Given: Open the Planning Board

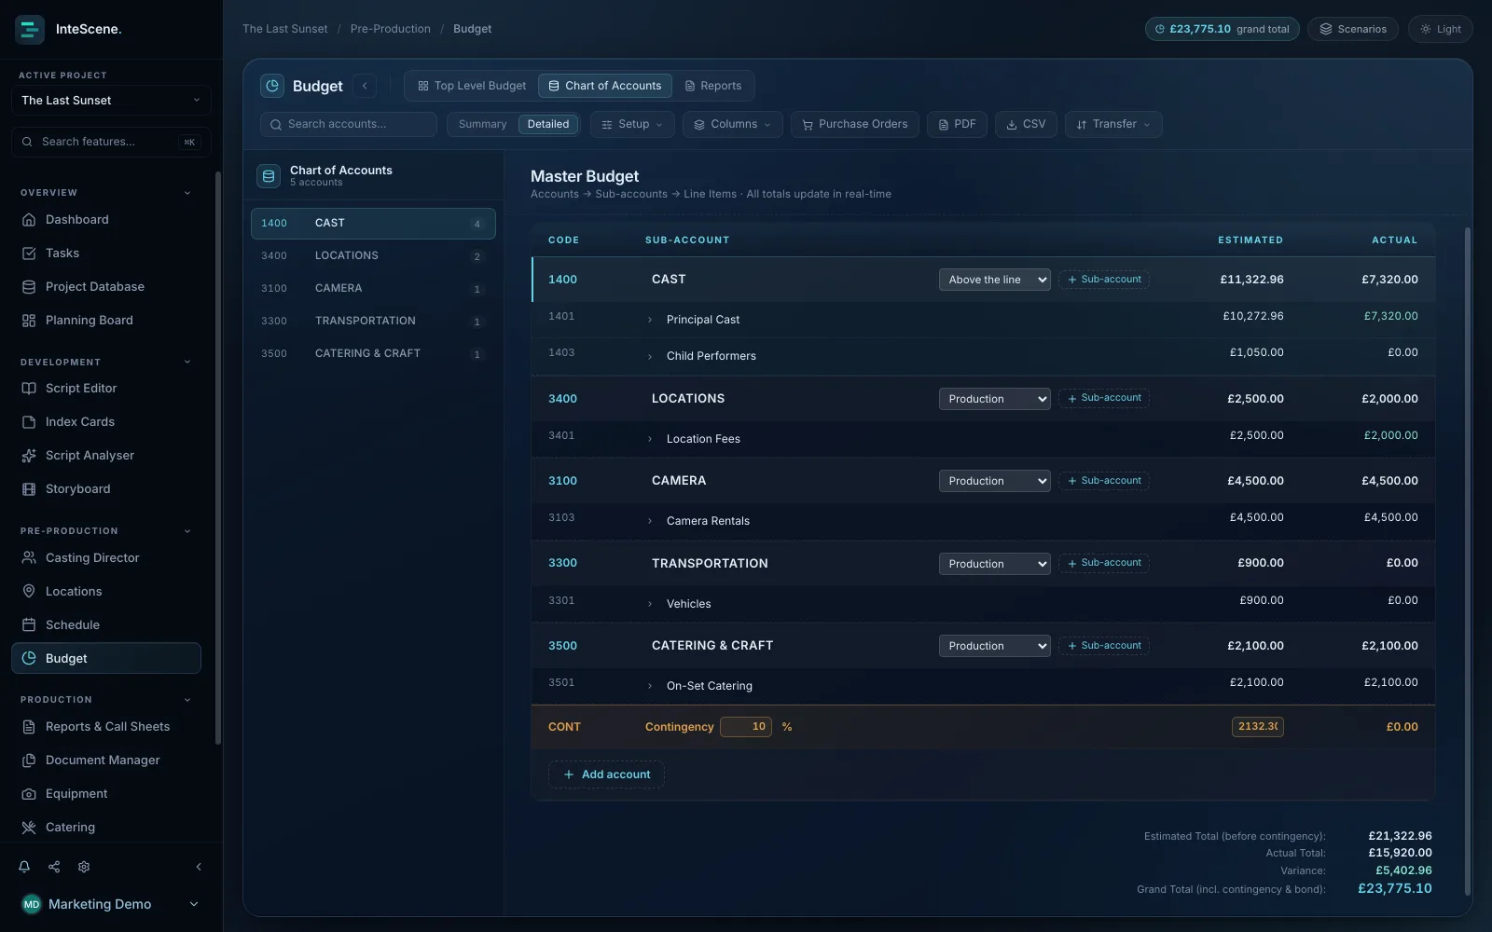Looking at the screenshot, I should click(106, 321).
